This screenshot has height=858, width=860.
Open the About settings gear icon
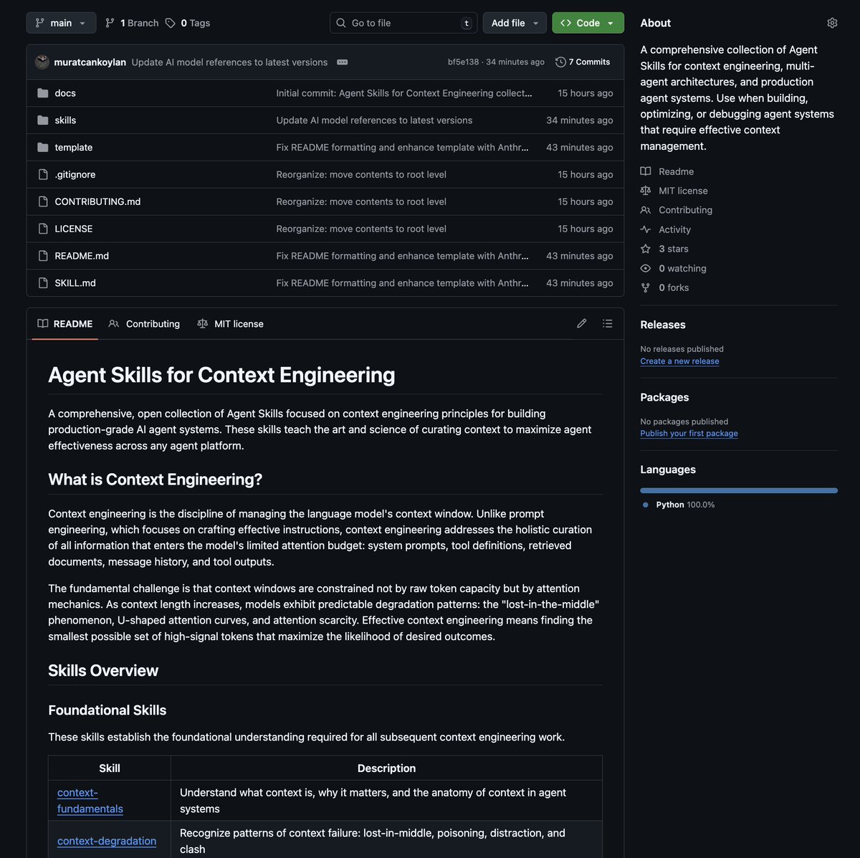click(x=831, y=23)
